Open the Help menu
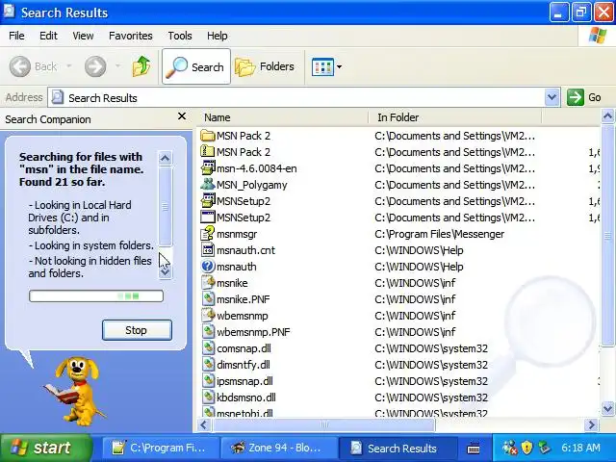 coord(218,36)
